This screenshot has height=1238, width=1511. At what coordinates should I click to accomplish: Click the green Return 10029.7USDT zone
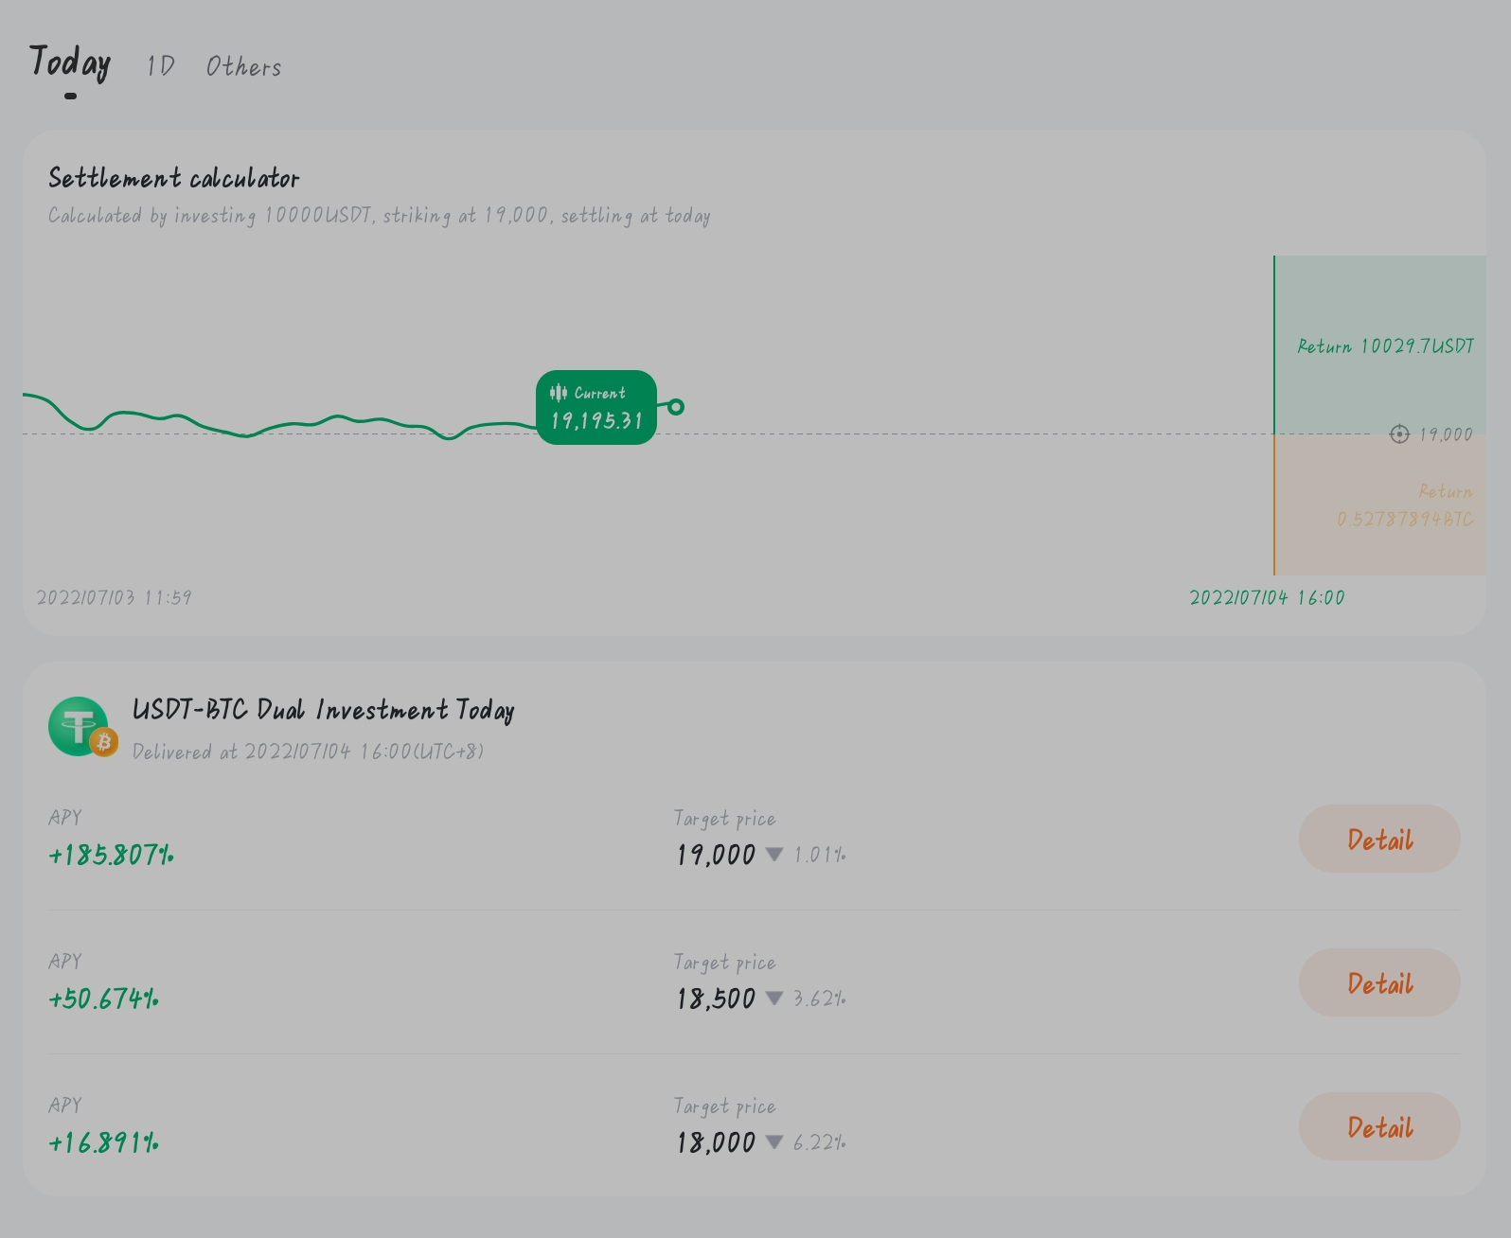click(x=1379, y=345)
